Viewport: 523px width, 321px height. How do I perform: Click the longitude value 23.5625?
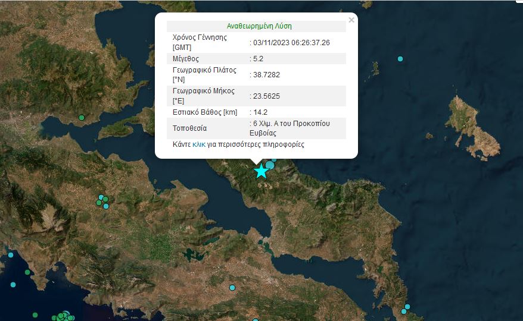[x=266, y=96]
